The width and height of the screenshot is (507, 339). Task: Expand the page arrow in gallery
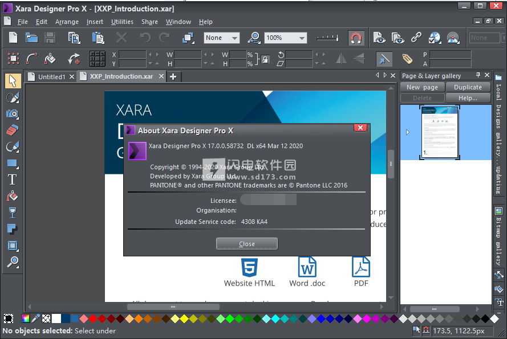[408, 132]
